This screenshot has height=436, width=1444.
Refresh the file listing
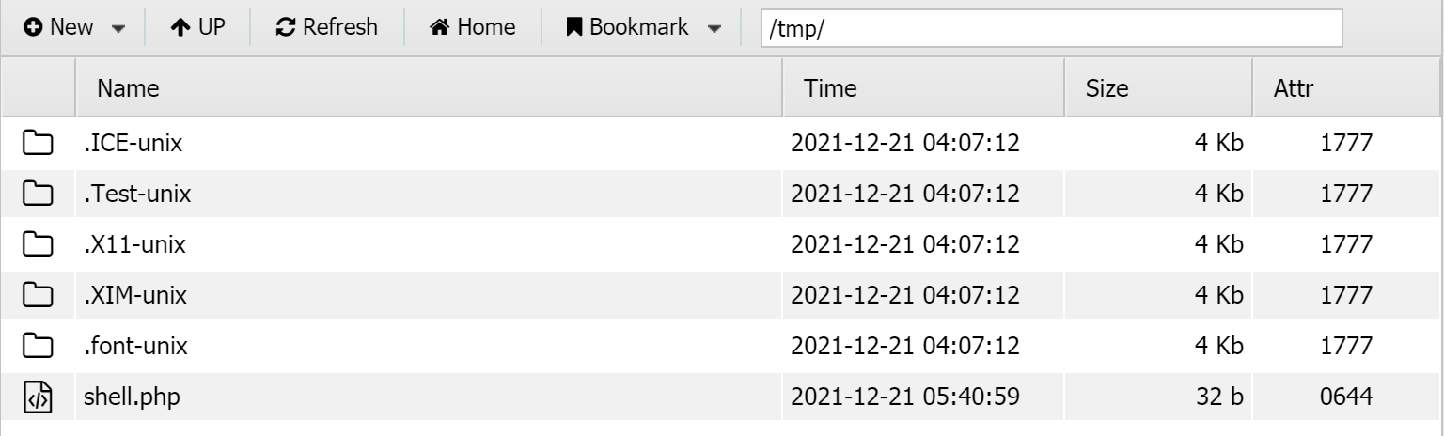click(x=327, y=27)
